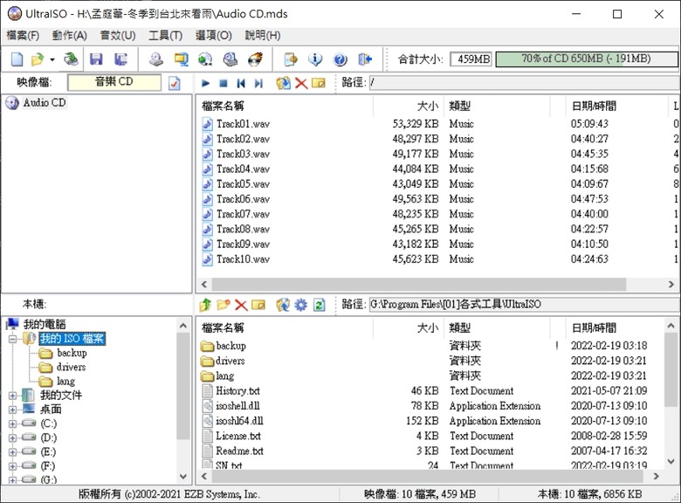Click the 大小 column header in image list

tap(409, 106)
